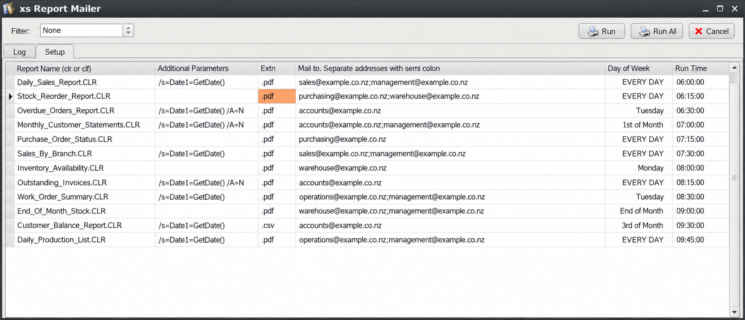This screenshot has height=320, width=745.
Task: Click Customer_Balance_Report.CLR report name
Action: (69, 225)
